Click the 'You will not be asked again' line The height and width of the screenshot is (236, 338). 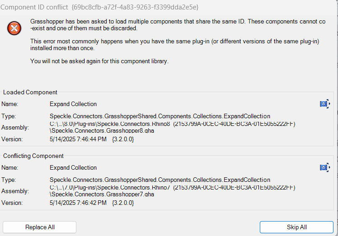[x=99, y=61]
